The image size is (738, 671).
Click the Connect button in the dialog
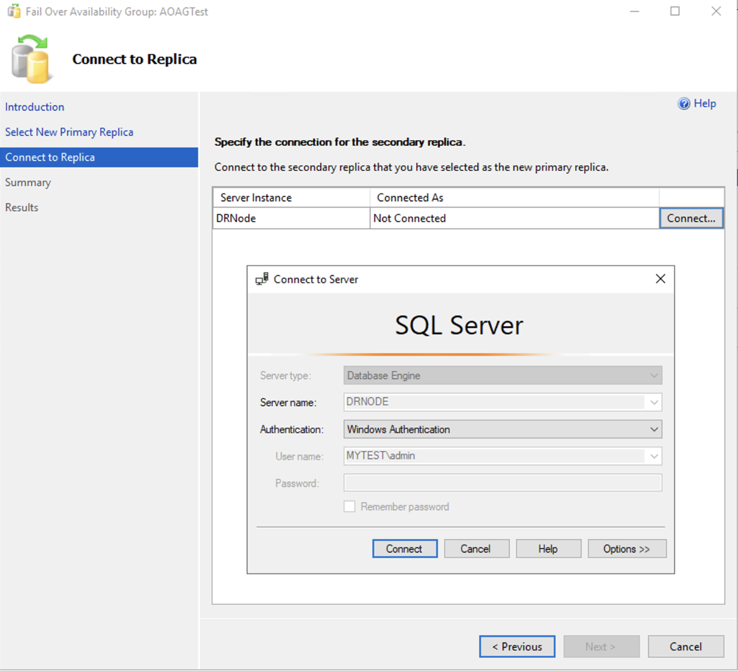pyautogui.click(x=404, y=548)
